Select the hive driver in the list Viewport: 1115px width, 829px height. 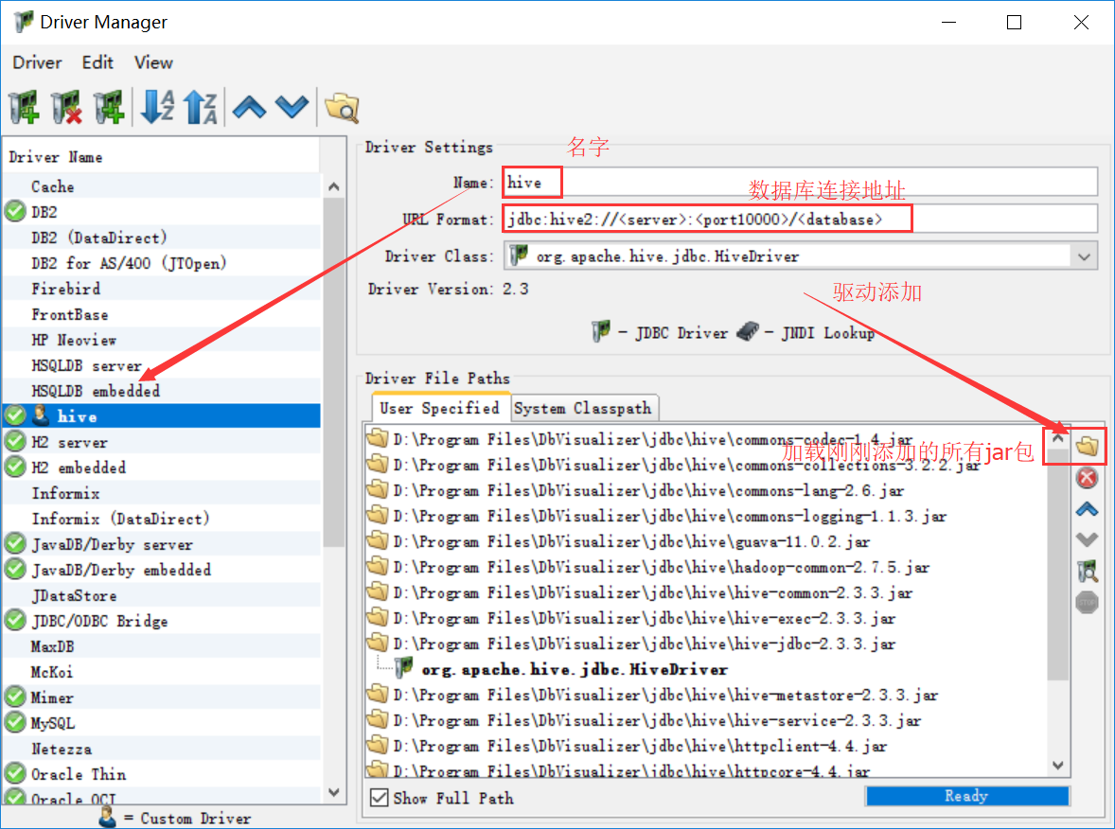(162, 416)
